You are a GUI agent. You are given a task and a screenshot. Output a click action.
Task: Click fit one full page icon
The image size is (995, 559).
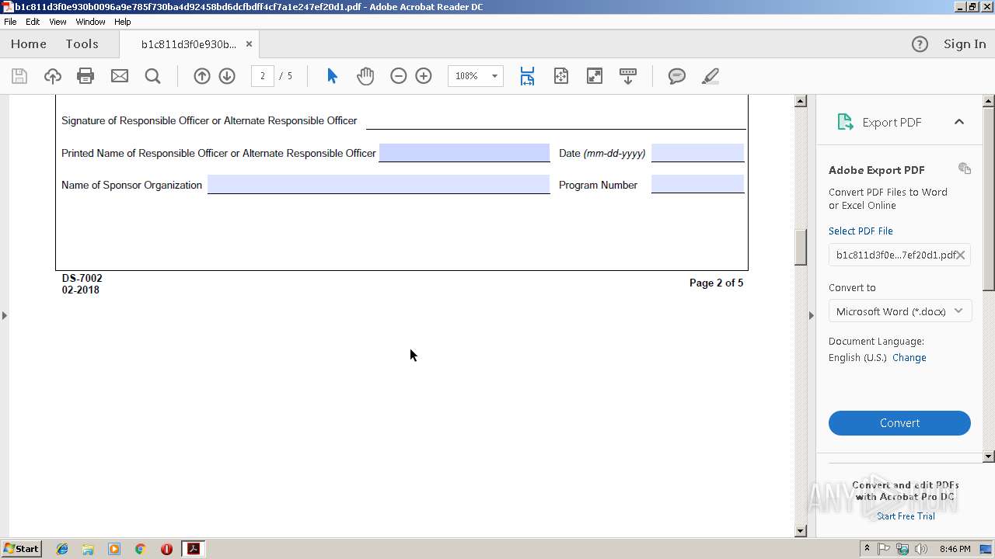pos(561,76)
